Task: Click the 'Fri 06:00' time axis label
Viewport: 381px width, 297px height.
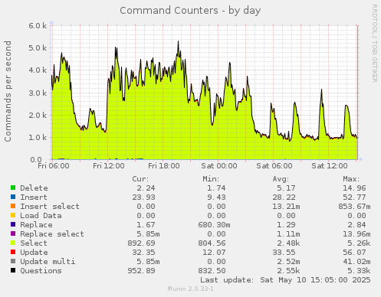Action: (x=54, y=166)
